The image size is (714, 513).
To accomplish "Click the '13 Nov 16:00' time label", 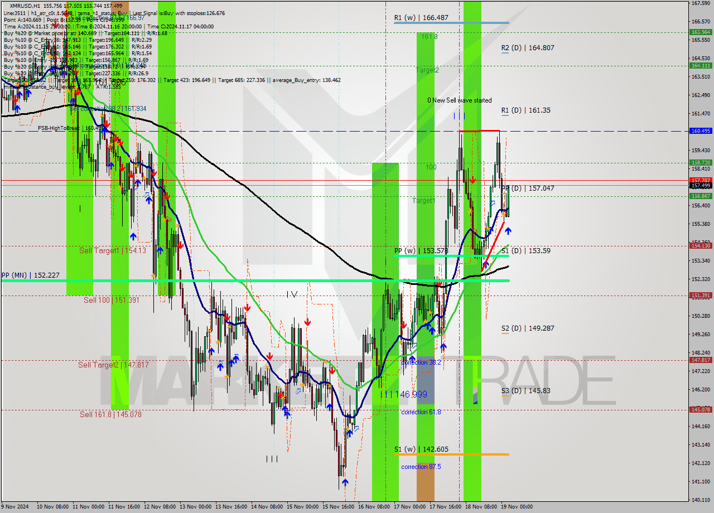I will (x=231, y=507).
